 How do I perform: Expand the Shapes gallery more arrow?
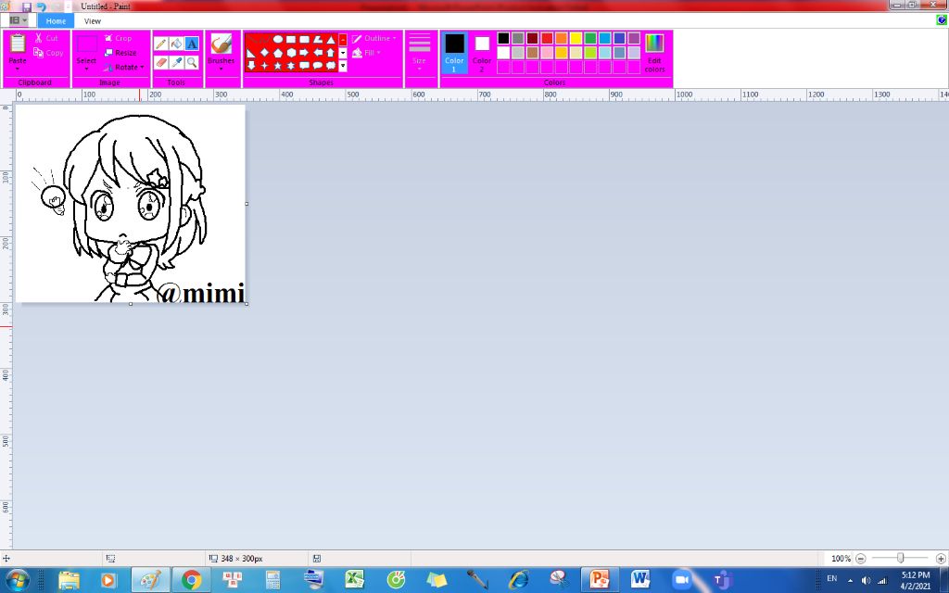click(343, 66)
